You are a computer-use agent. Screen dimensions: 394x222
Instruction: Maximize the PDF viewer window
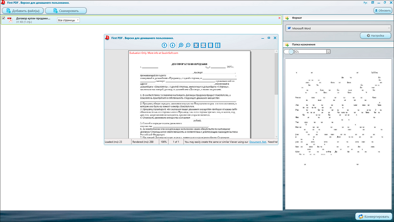[269, 38]
